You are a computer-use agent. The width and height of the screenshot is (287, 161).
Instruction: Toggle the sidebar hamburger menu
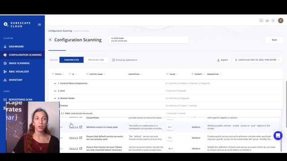click(x=39, y=25)
